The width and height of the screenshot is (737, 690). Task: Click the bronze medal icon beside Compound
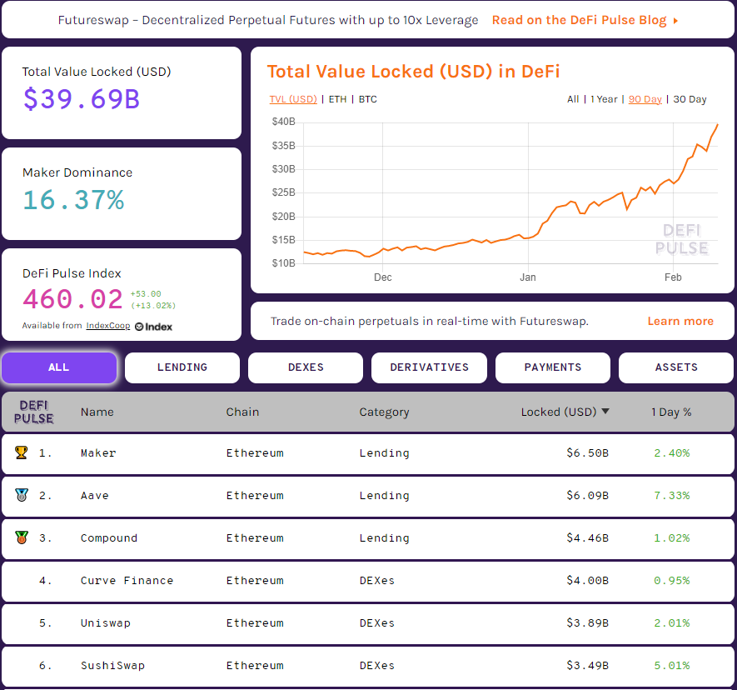[22, 537]
